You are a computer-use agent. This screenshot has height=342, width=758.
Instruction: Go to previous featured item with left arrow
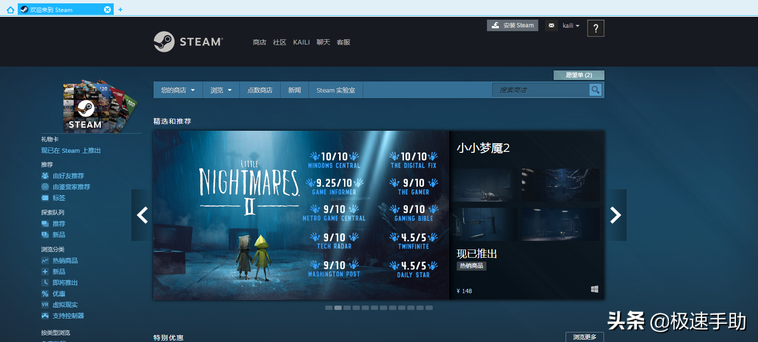click(x=142, y=215)
